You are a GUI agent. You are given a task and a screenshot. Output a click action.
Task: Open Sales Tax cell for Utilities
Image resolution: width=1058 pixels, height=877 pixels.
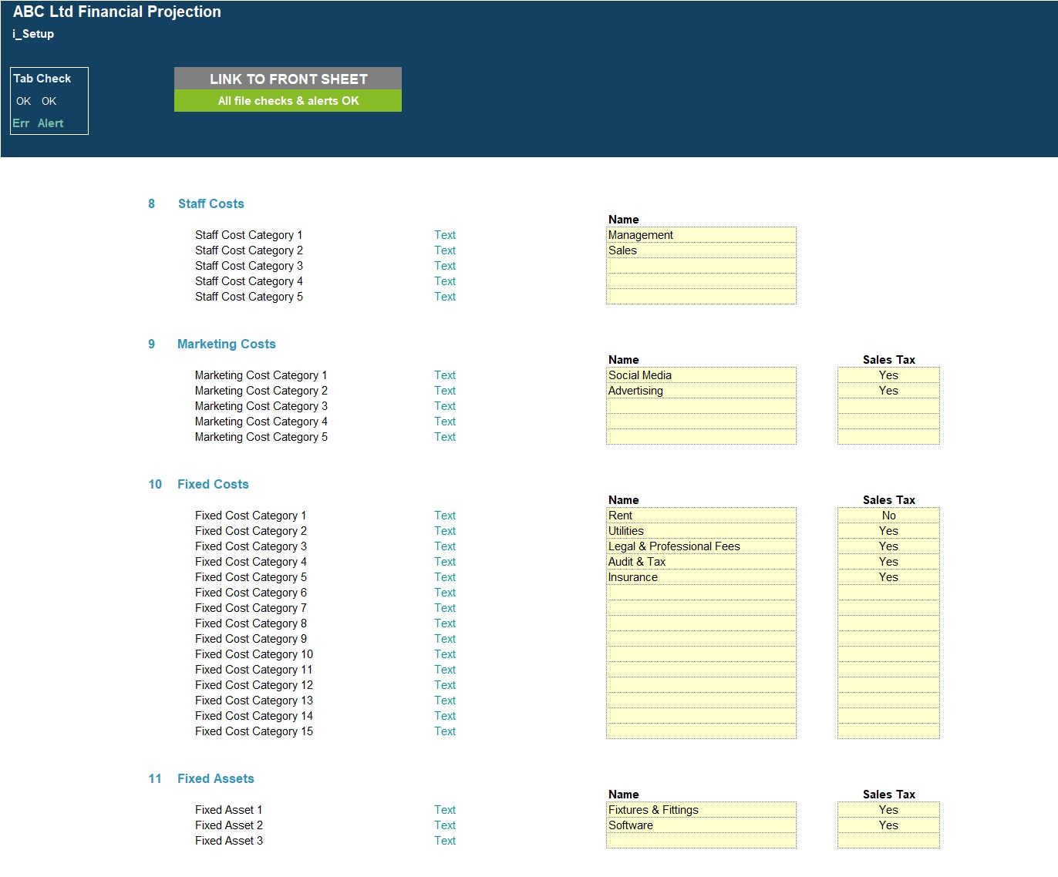[888, 531]
